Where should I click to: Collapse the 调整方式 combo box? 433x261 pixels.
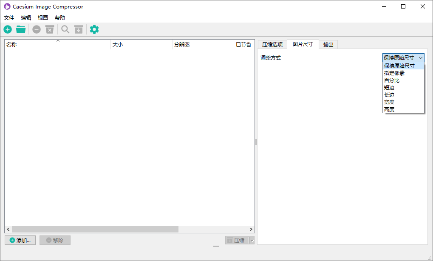tap(403, 57)
